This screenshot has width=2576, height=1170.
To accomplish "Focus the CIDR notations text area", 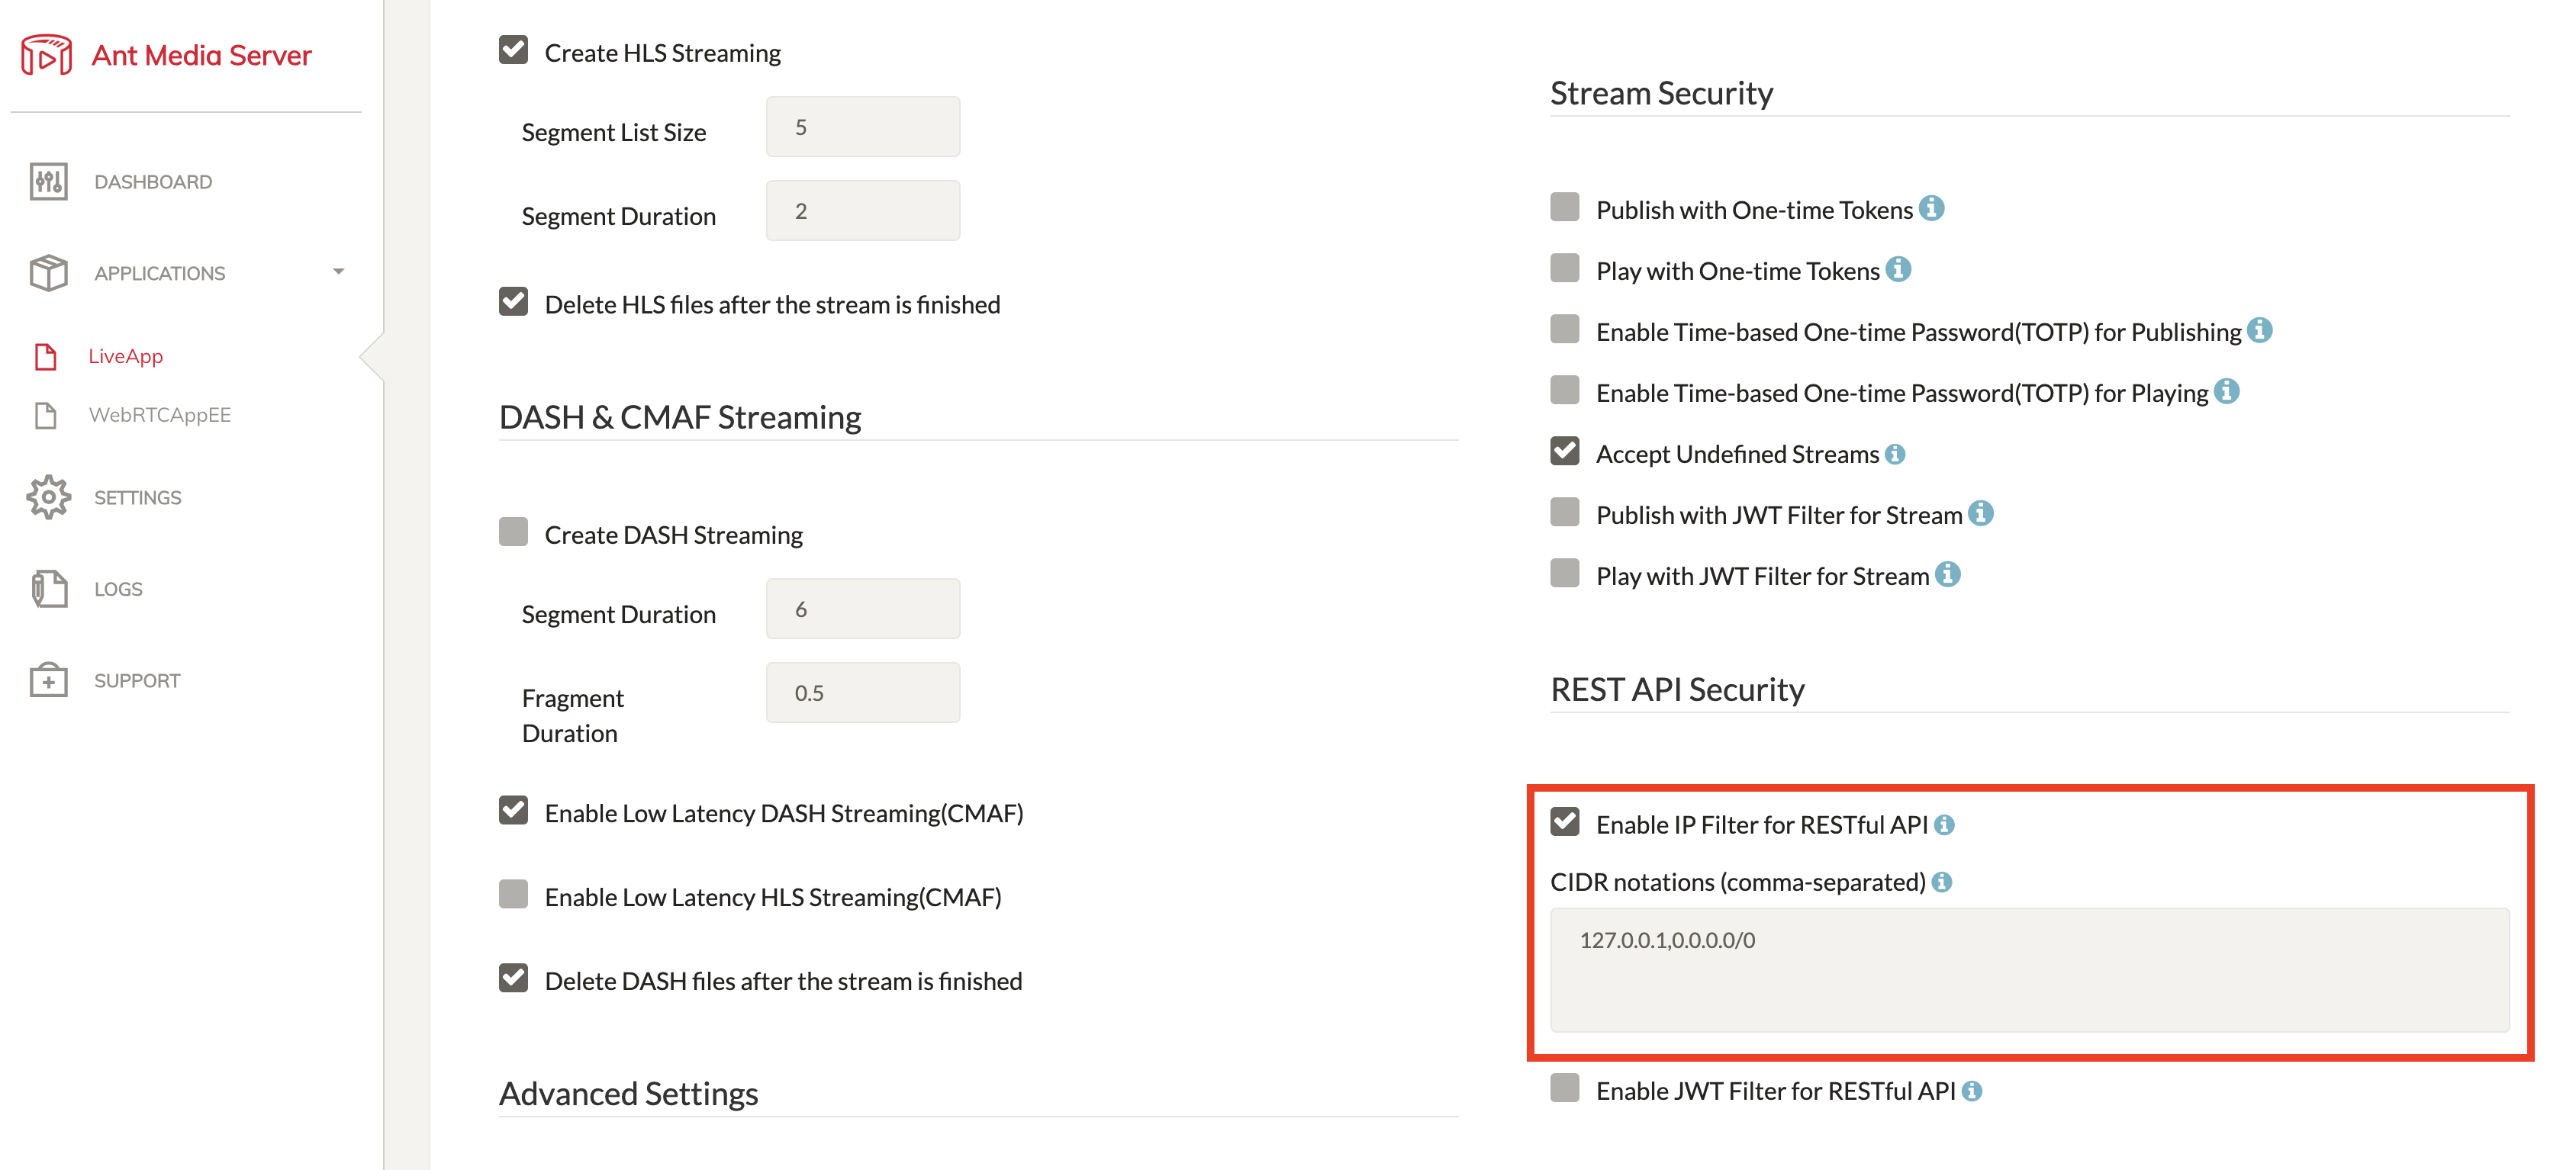I will (2029, 970).
